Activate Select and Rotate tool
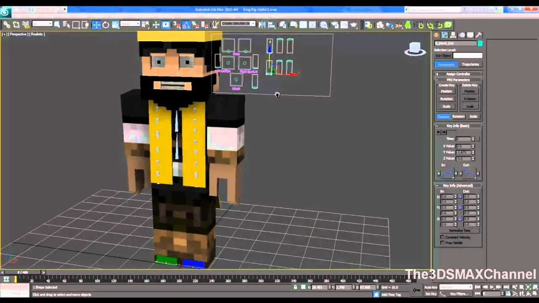The width and height of the screenshot is (539, 303). (106, 25)
